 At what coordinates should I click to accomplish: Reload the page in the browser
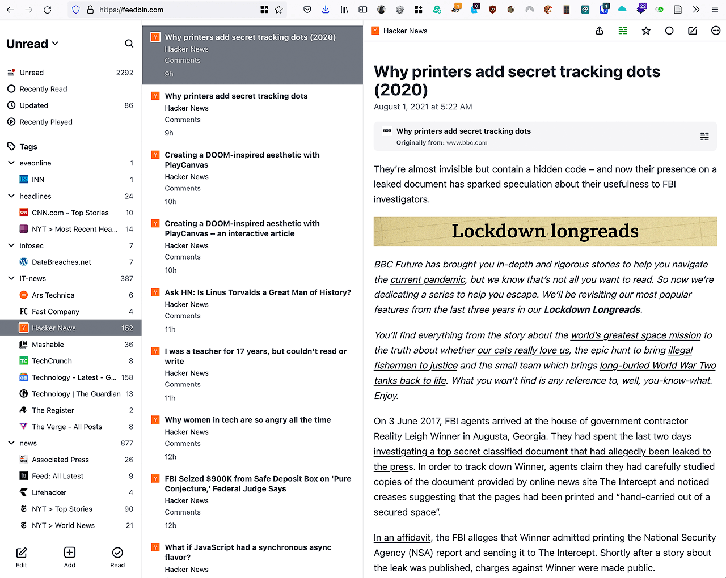pyautogui.click(x=47, y=10)
